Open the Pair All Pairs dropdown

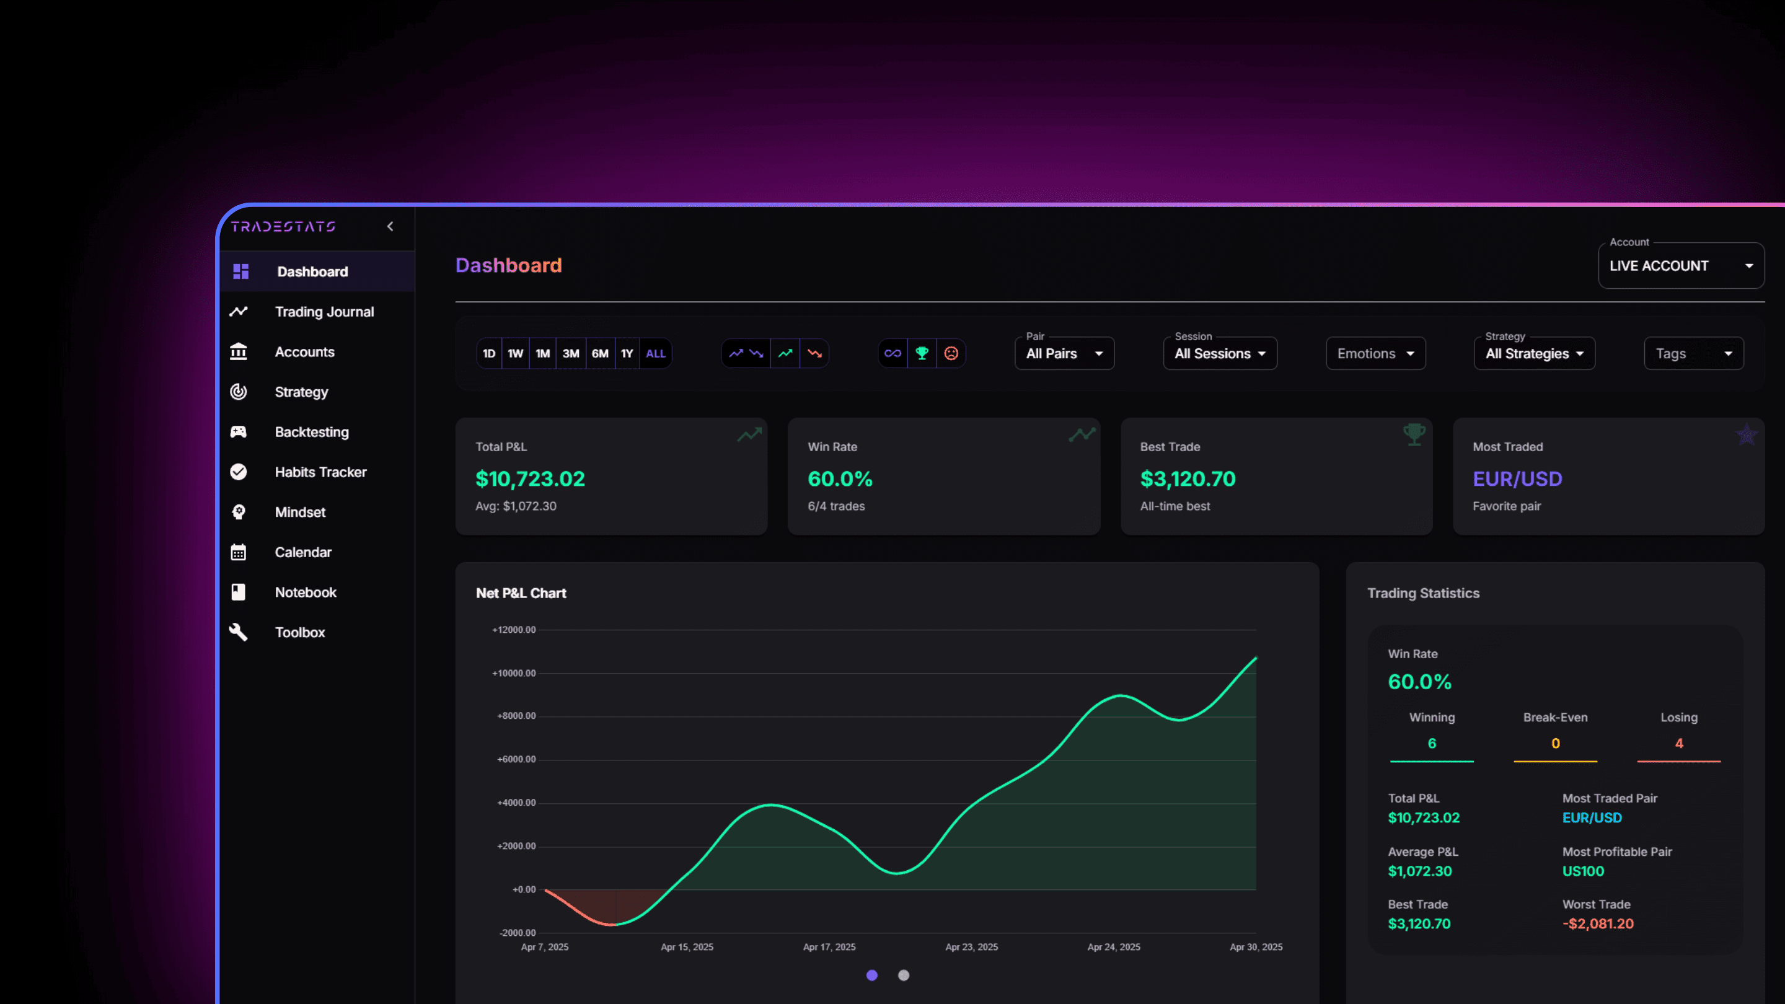1064,353
